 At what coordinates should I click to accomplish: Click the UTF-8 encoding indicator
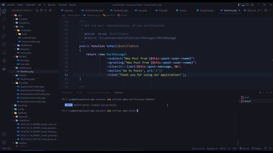pos(222,148)
